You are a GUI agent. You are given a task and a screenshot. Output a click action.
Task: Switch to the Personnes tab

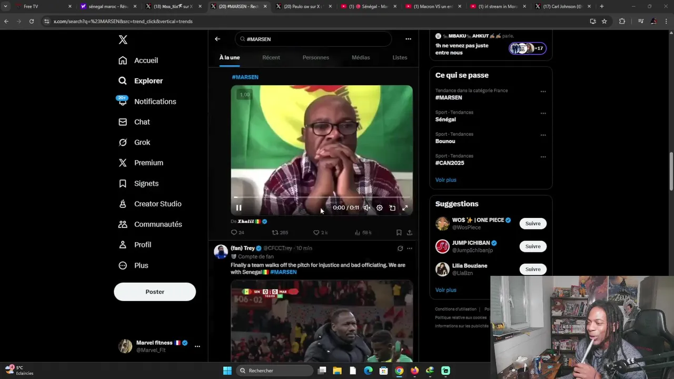tap(316, 57)
